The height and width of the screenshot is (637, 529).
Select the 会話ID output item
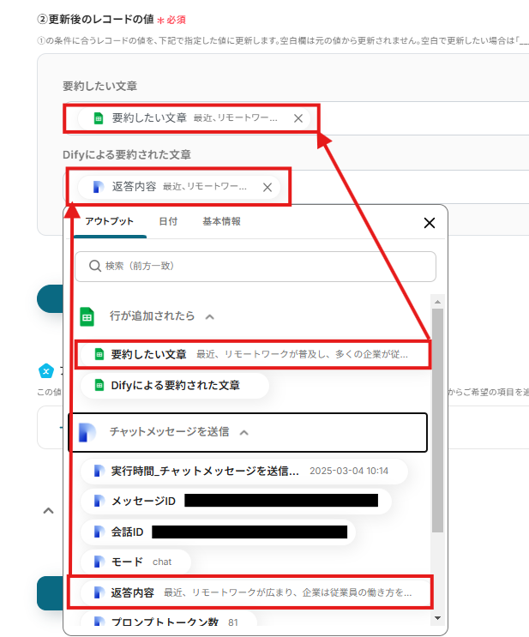218,532
